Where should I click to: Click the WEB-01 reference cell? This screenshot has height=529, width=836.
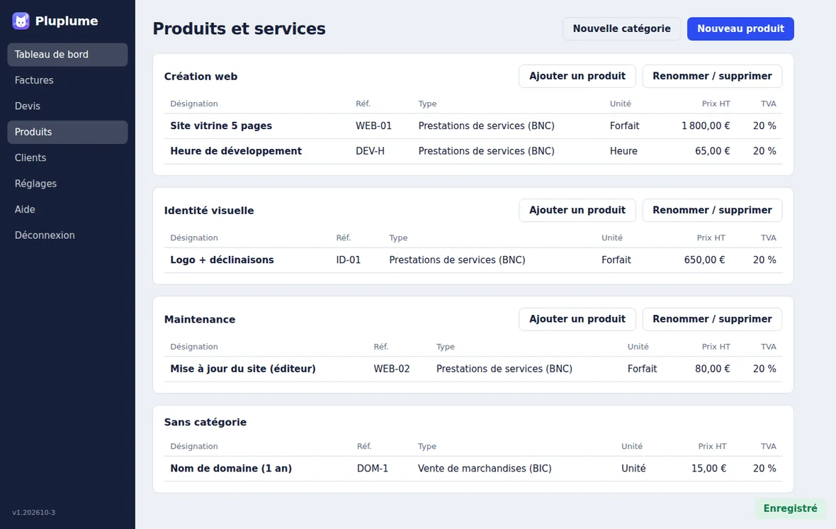[x=374, y=126]
